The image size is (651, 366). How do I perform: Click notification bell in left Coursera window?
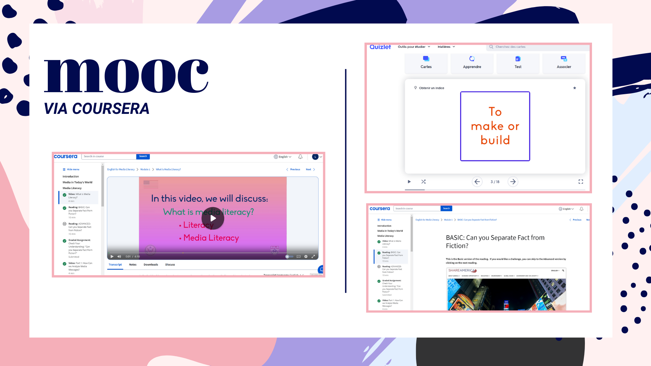(300, 157)
